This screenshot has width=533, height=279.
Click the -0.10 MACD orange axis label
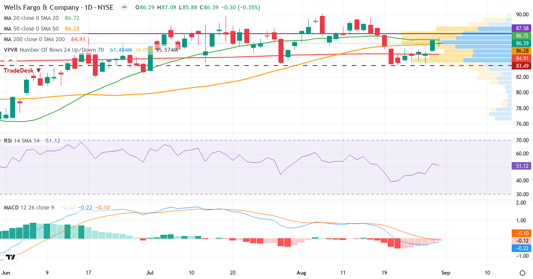pyautogui.click(x=521, y=233)
